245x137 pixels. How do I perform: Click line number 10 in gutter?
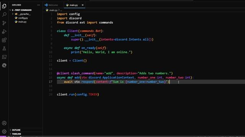click(x=51, y=52)
